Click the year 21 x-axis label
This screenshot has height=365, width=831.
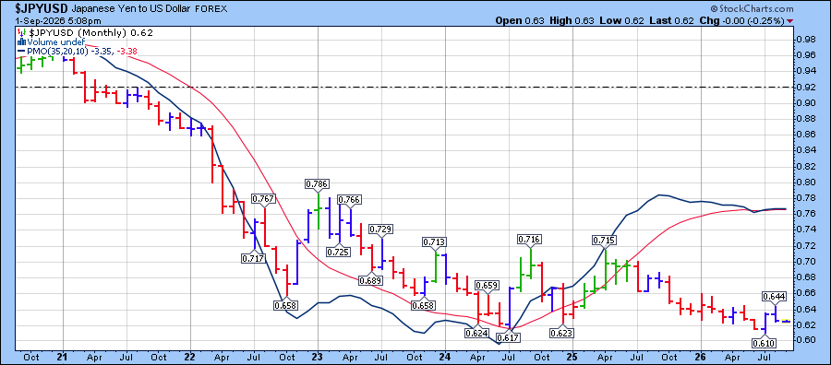[62, 357]
